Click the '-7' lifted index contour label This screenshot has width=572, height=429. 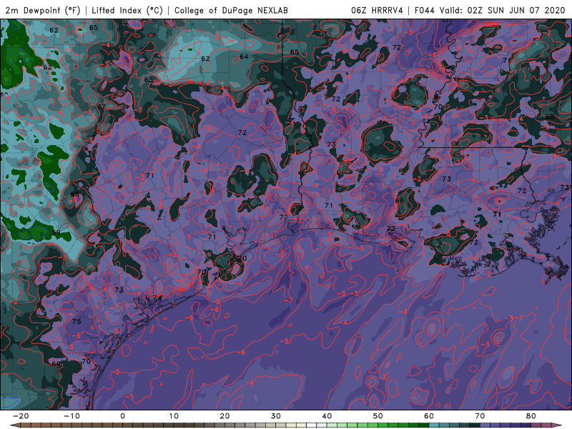(290, 300)
